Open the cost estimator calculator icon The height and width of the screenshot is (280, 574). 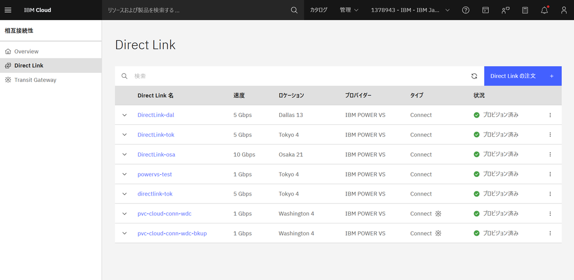tap(525, 10)
